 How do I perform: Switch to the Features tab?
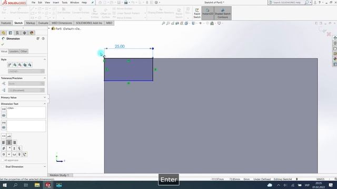click(6, 23)
